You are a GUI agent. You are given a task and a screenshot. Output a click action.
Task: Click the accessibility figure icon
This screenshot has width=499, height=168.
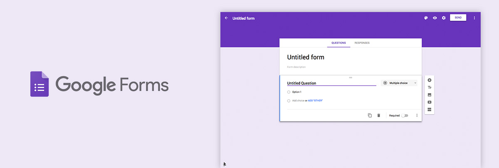pos(225,164)
